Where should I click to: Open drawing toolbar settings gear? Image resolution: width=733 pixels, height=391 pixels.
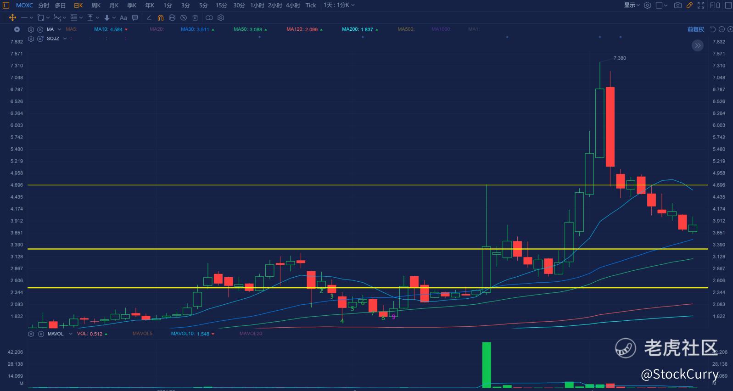pos(221,18)
